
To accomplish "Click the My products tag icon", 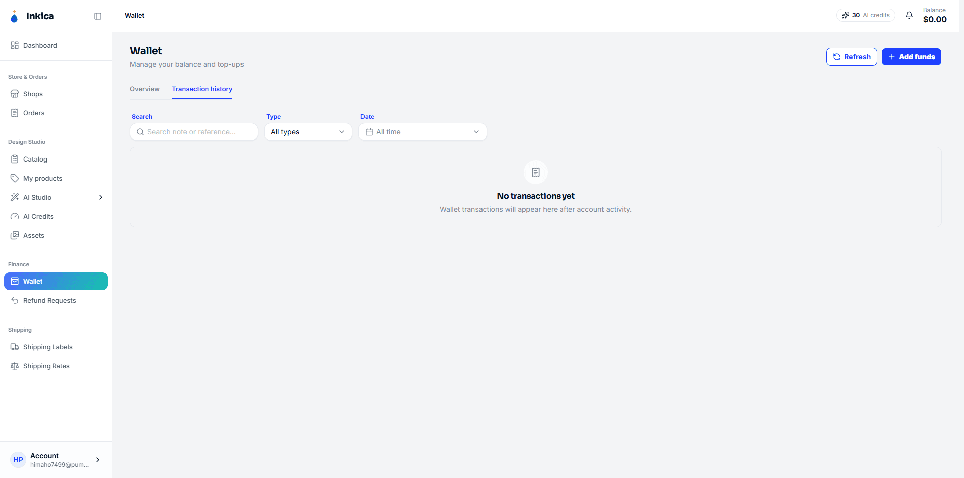I will pos(15,178).
